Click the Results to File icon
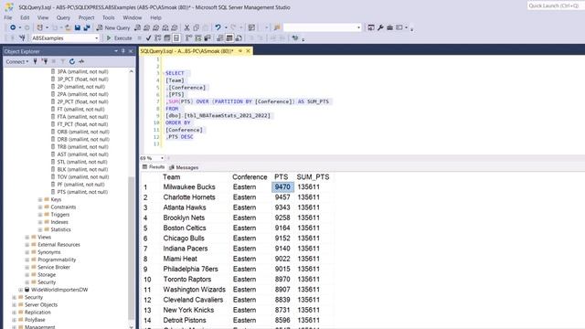Image resolution: width=585 pixels, height=329 pixels. coord(239,38)
